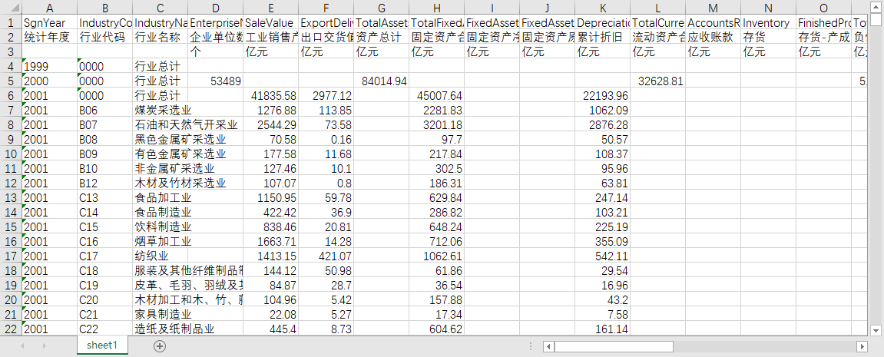Click cell with value 45007.64
This screenshot has height=357, width=884.
pyautogui.click(x=436, y=95)
